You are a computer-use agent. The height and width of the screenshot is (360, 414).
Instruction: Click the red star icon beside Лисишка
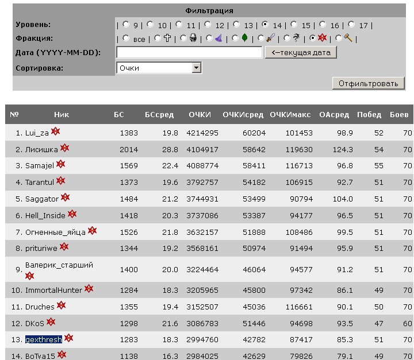64,148
